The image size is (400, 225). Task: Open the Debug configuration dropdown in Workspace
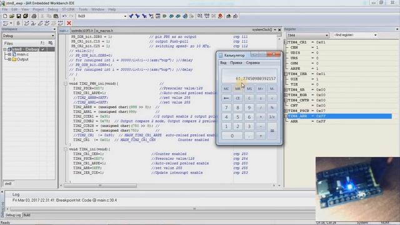(x=52, y=36)
